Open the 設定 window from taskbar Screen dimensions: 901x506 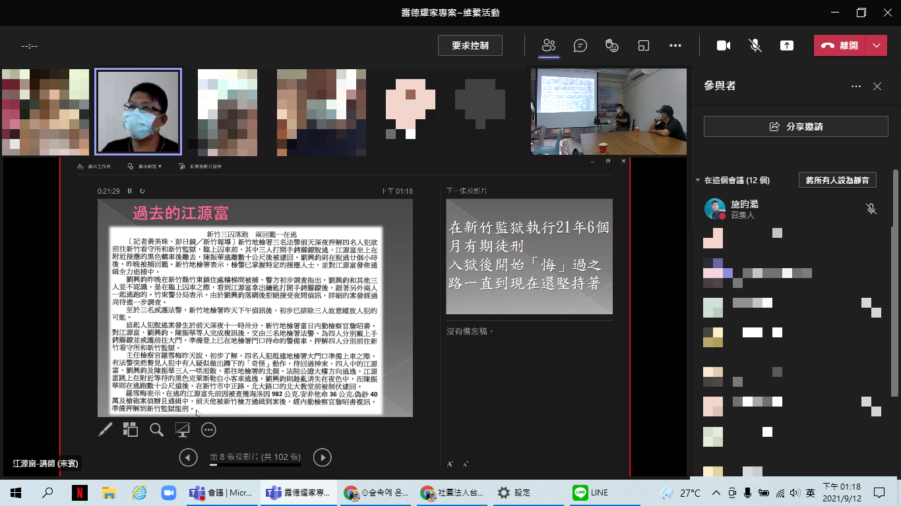tap(514, 493)
